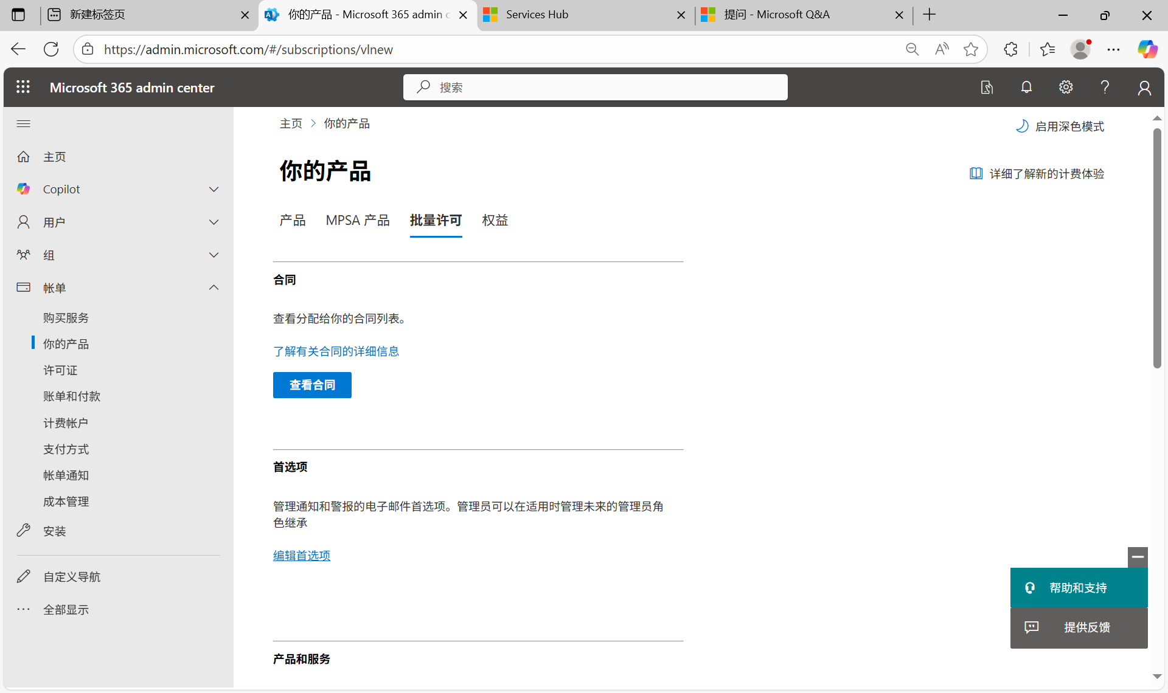Open browser settings and more menu
Image resolution: width=1168 pixels, height=693 pixels.
(1113, 49)
